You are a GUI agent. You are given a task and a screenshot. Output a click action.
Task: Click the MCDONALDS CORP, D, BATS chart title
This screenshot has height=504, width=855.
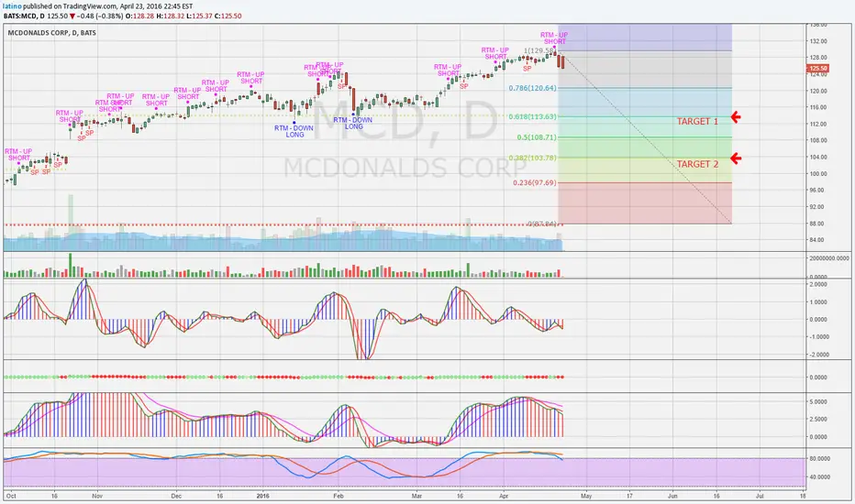[51, 33]
